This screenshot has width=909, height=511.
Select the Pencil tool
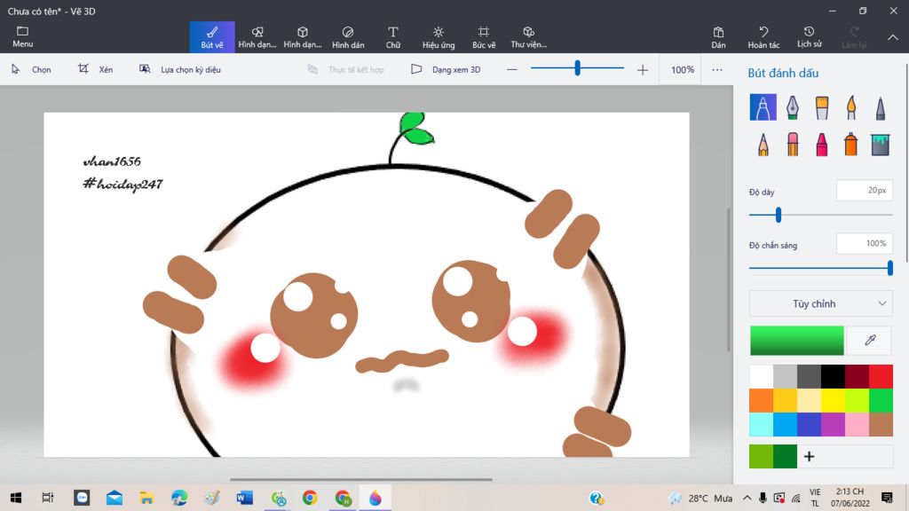[763, 145]
